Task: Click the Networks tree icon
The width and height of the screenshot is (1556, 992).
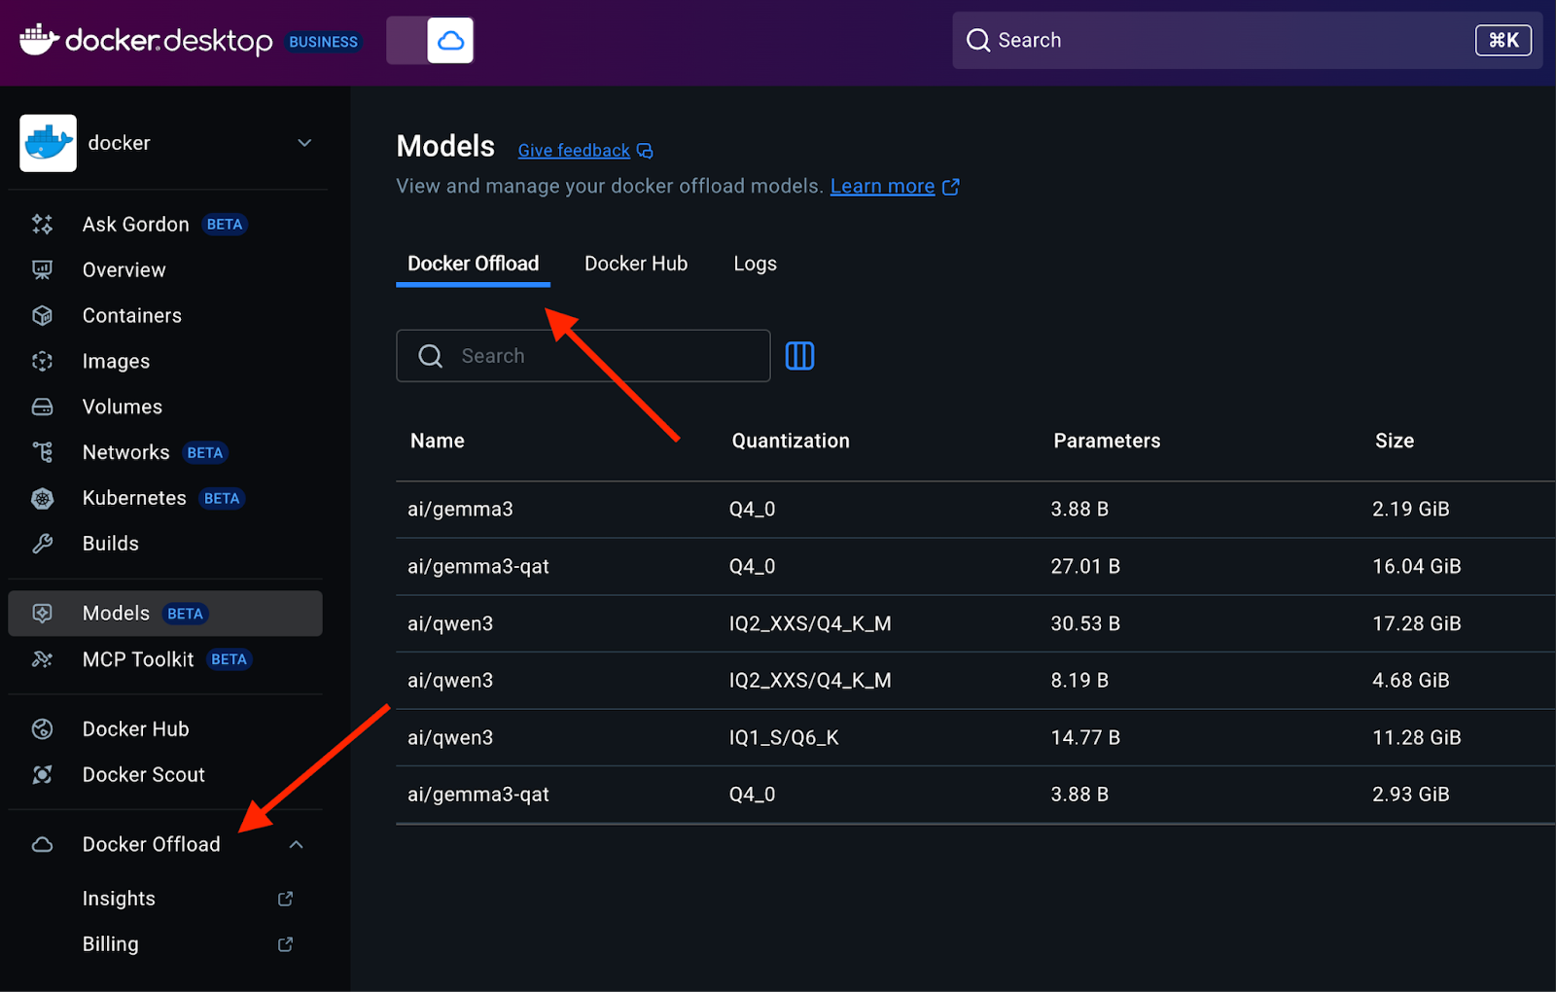Action: 42,452
